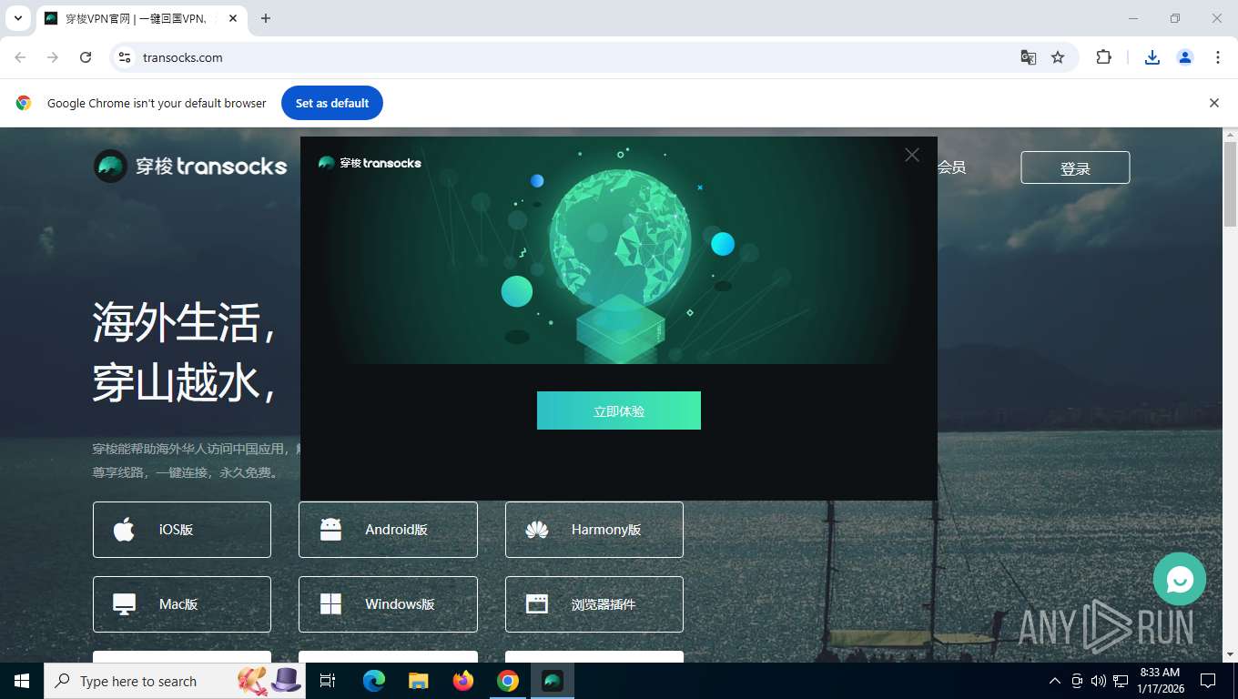Download the Android版 app
This screenshot has height=699, width=1238.
[388, 530]
